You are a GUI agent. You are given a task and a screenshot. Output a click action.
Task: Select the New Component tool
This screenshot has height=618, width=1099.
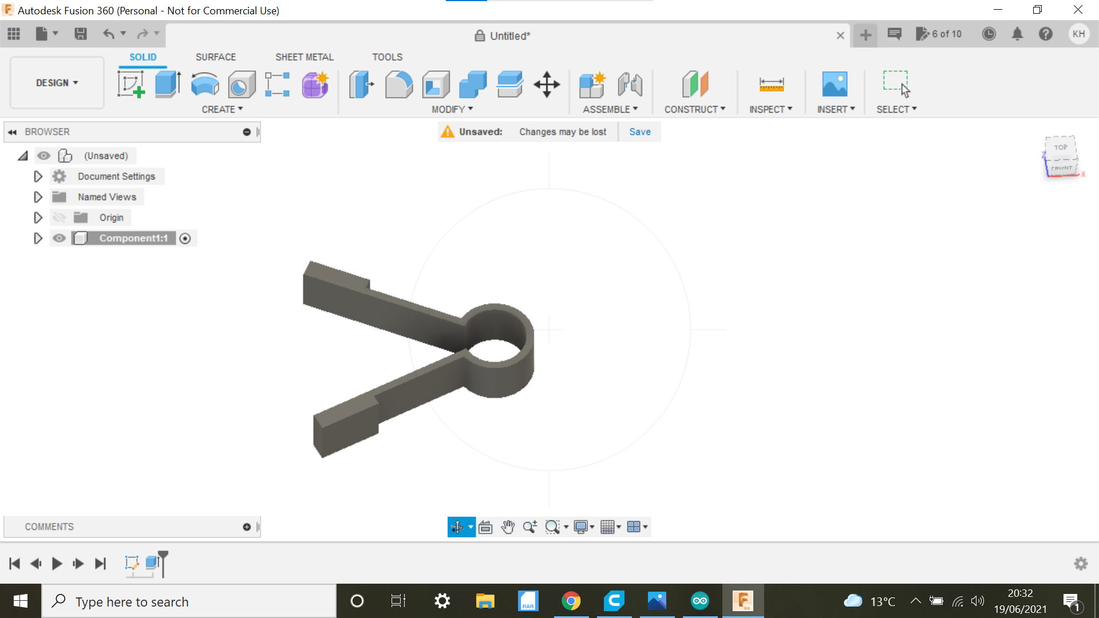coord(592,84)
